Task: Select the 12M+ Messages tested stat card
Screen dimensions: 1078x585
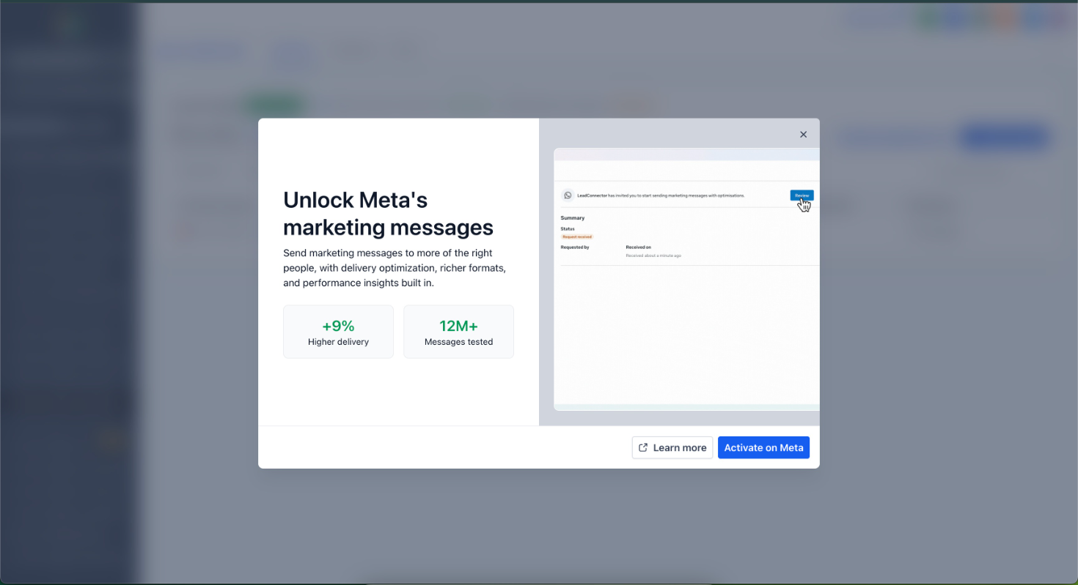Action: 458,332
